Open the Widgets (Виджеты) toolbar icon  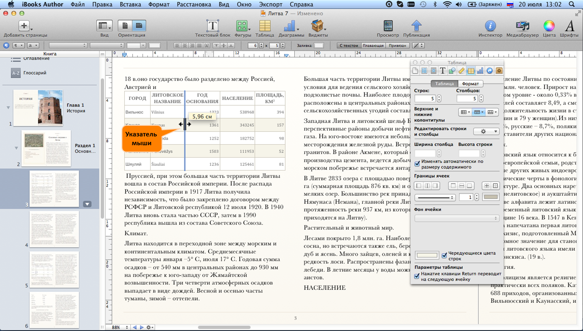(317, 26)
